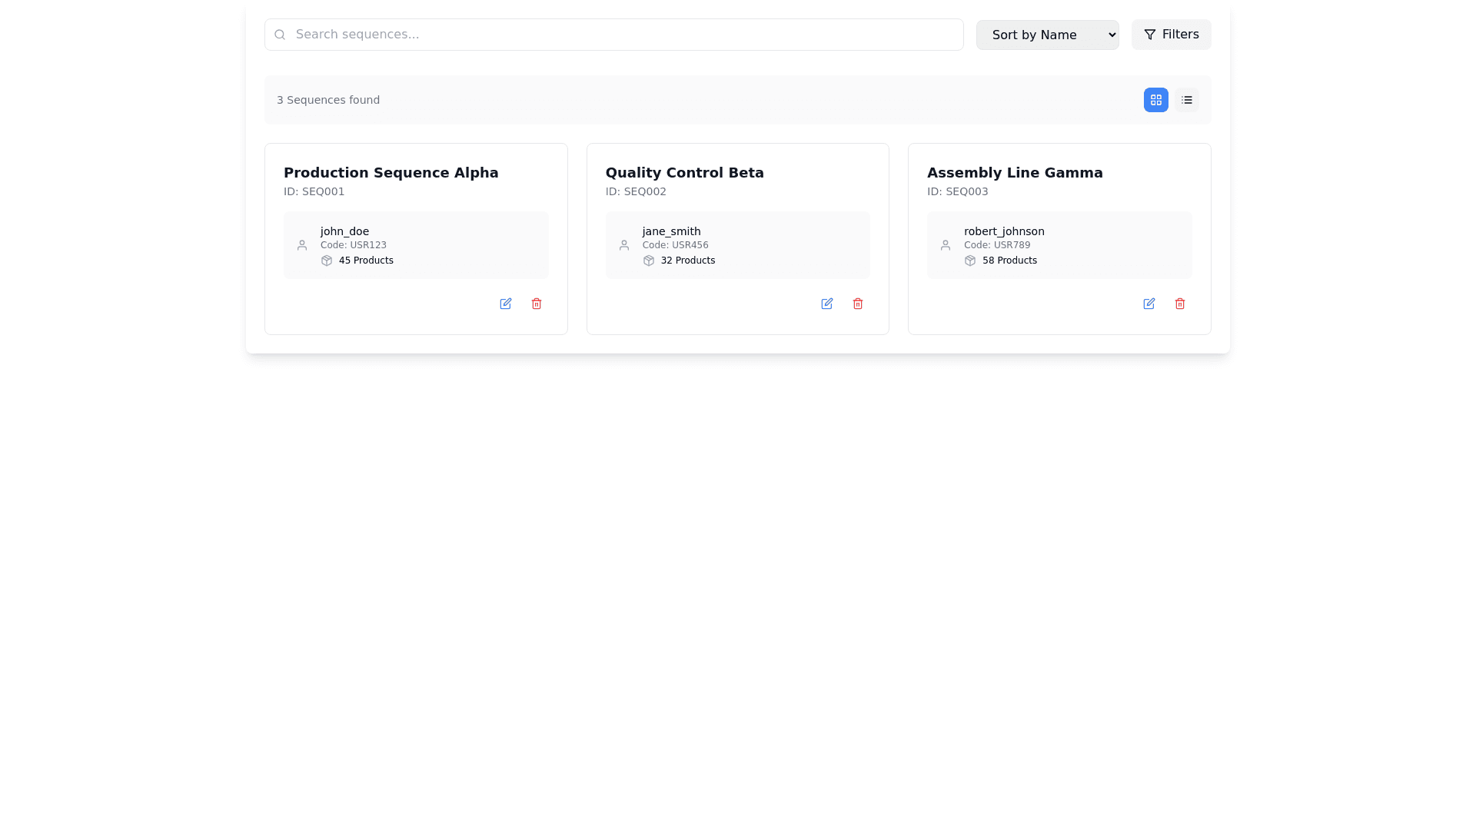Open the Sort by Name dropdown
This screenshot has height=830, width=1476.
[1047, 35]
